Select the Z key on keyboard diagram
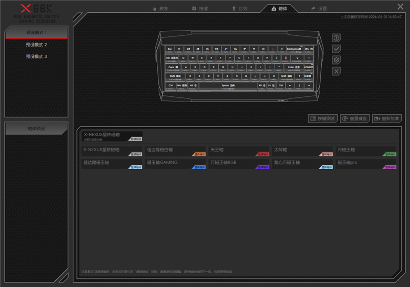The height and width of the screenshot is (287, 410). point(190,77)
